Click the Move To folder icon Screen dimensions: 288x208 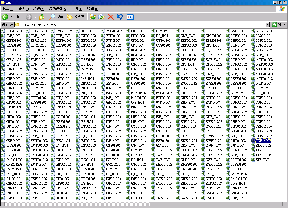93,17
